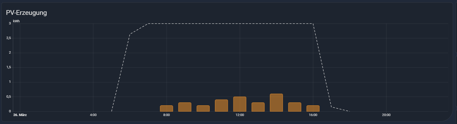The image size is (457, 124).
Task: Select the tallest bar at 14:00
Action: coord(276,102)
